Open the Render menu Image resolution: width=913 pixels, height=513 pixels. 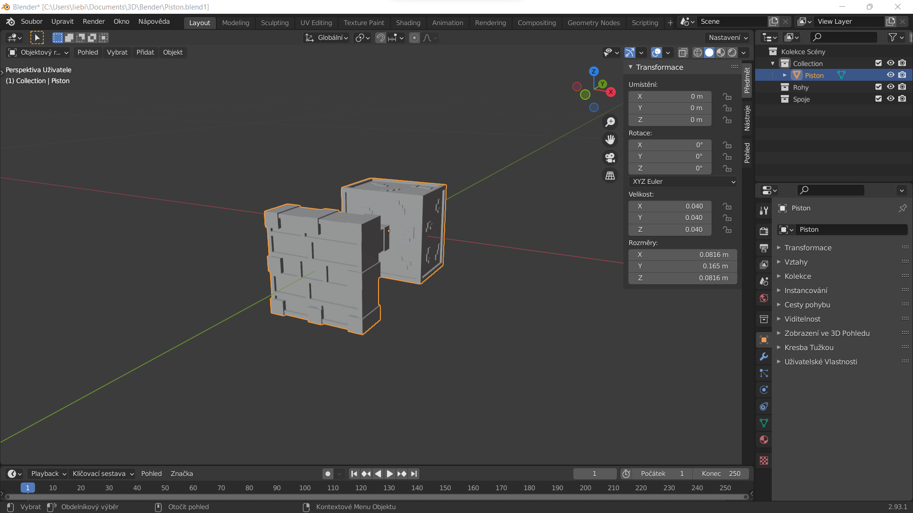click(x=94, y=21)
